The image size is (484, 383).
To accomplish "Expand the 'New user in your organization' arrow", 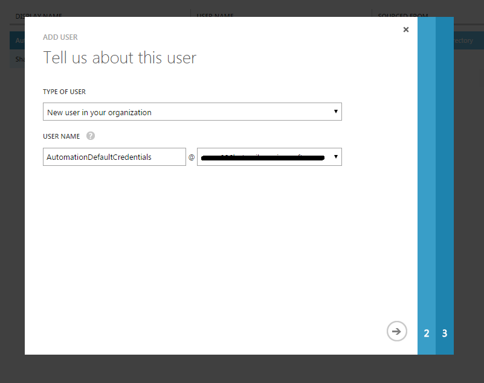I will (335, 112).
